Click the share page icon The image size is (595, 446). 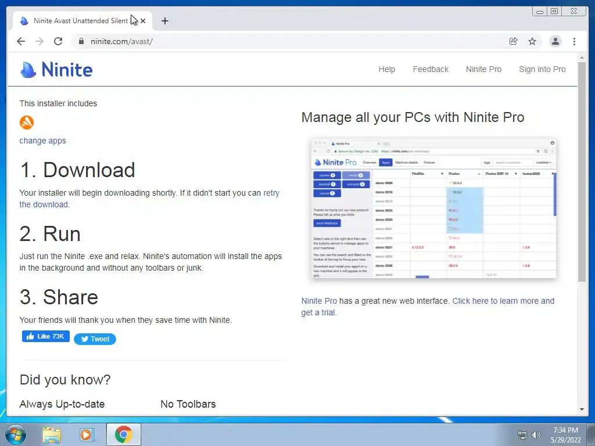coord(514,41)
